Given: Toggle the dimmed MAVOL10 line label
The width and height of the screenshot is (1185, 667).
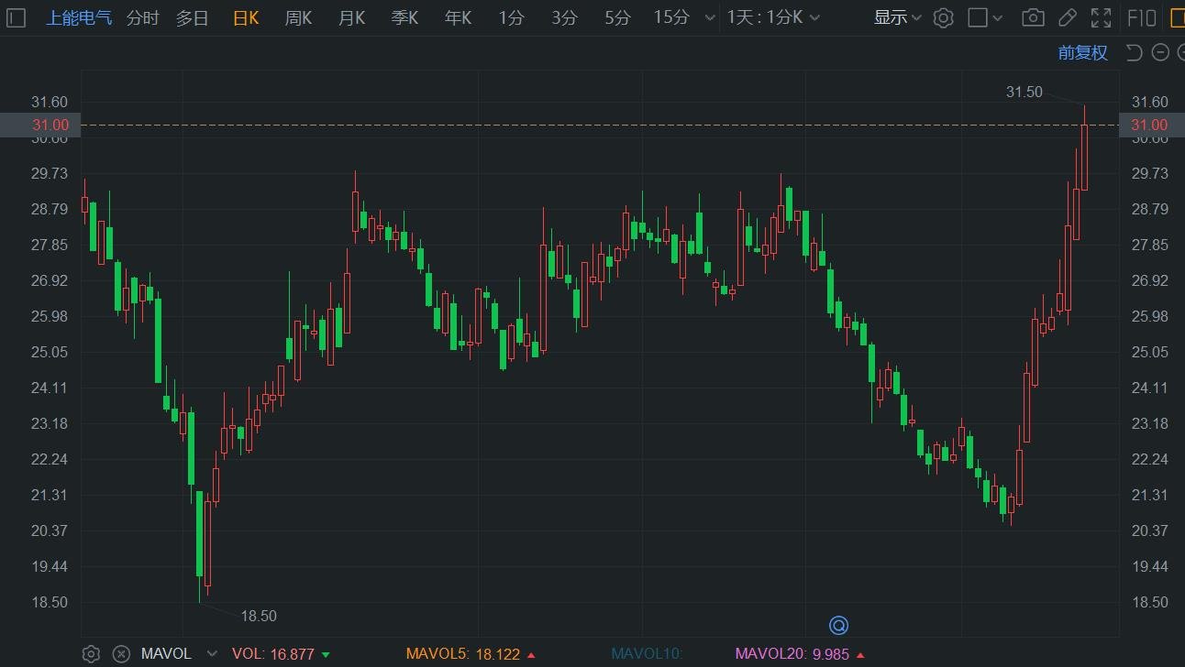Looking at the screenshot, I should 648,654.
